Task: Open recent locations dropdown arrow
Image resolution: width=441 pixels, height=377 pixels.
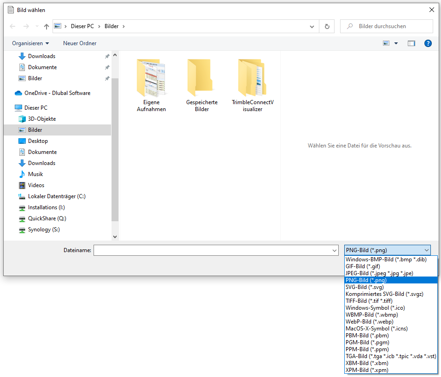Action: (37, 26)
